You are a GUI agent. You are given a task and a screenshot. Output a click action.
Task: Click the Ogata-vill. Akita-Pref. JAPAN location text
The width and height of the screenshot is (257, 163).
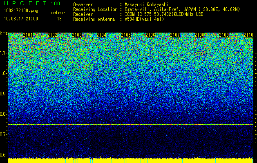coord(182,9)
